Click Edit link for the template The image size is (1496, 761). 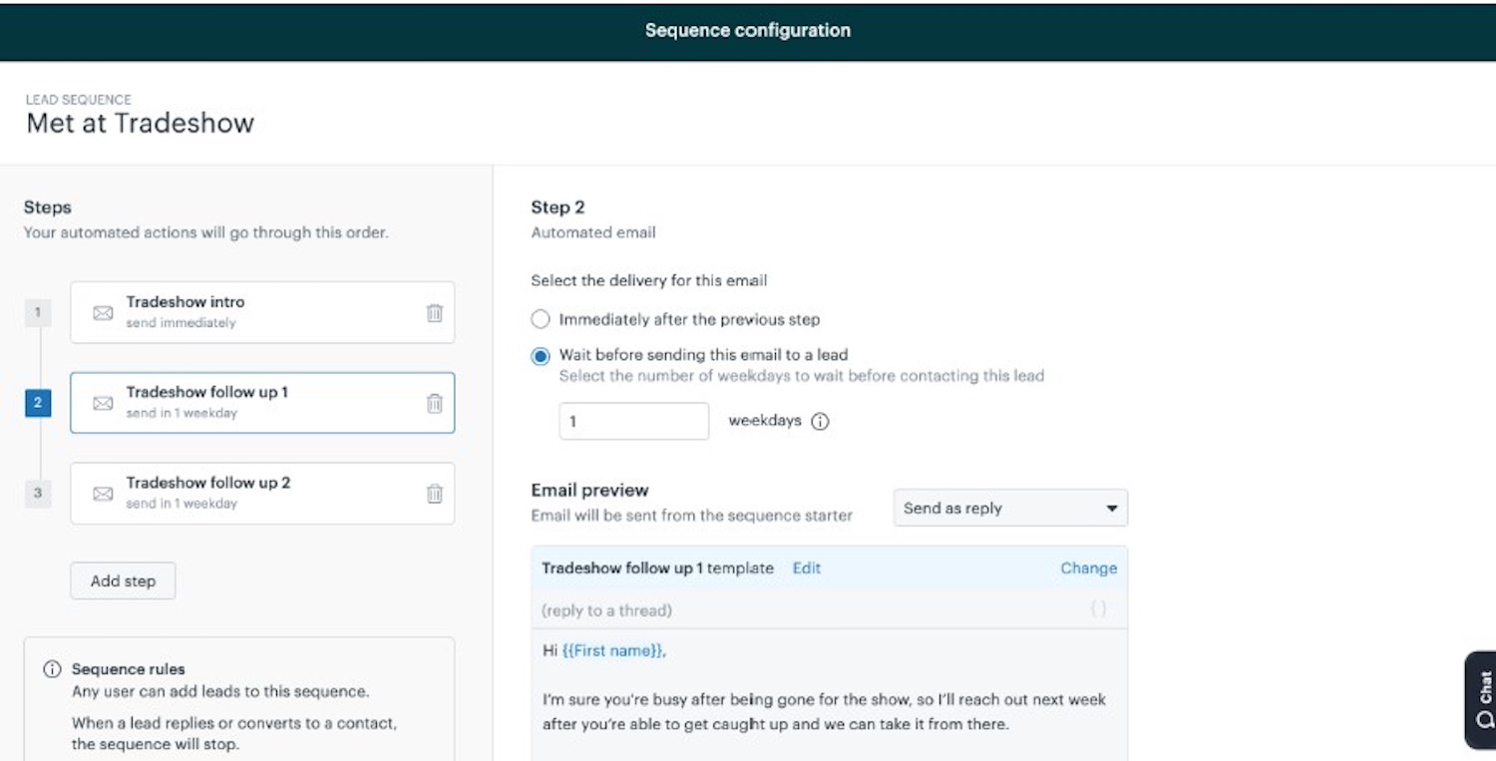(x=807, y=568)
